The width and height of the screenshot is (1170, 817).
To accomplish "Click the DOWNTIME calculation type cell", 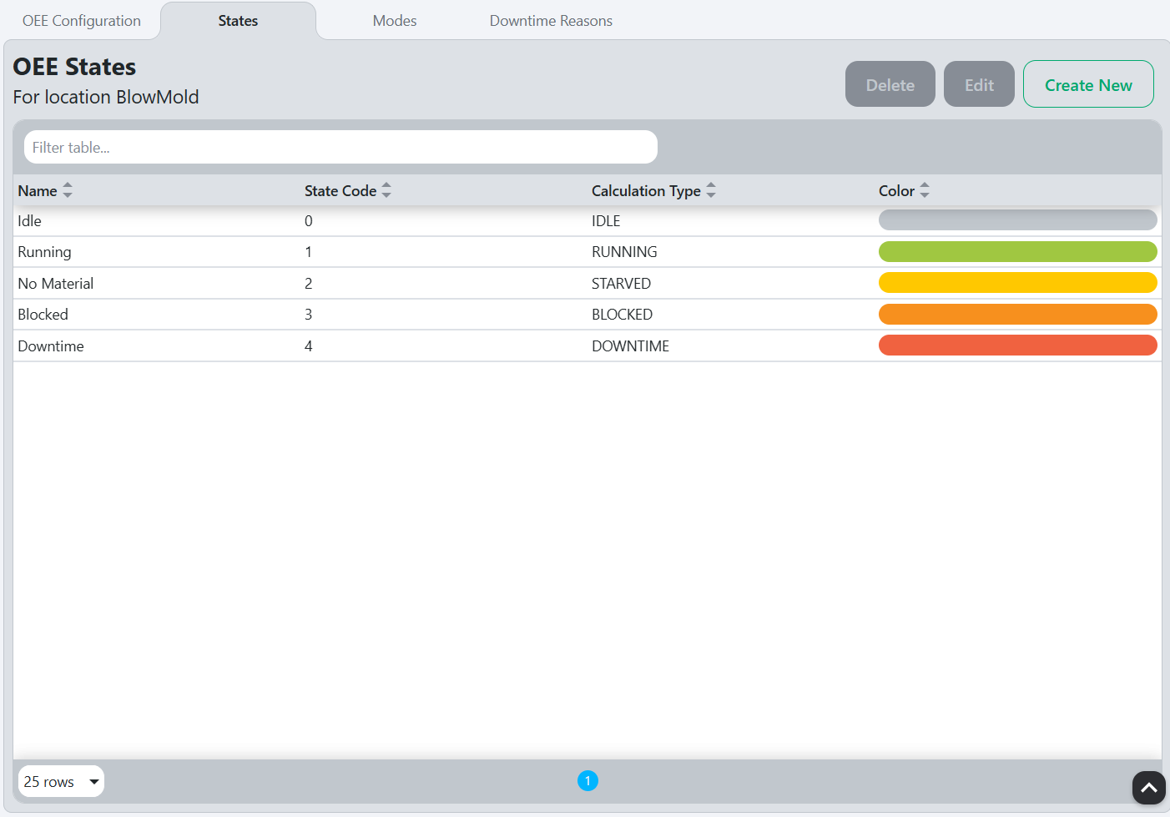I will (630, 346).
